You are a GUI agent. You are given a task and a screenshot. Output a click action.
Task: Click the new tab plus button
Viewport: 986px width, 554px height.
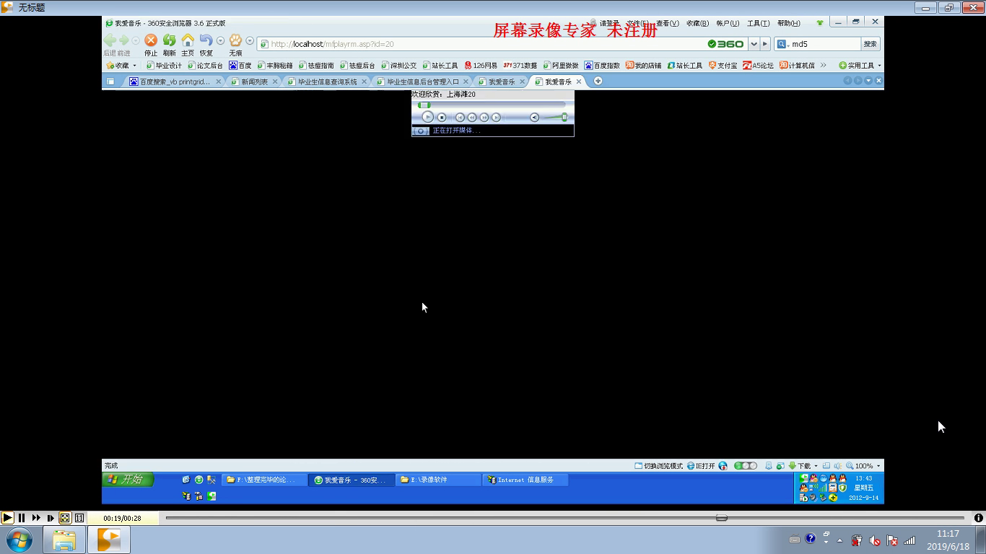(598, 81)
